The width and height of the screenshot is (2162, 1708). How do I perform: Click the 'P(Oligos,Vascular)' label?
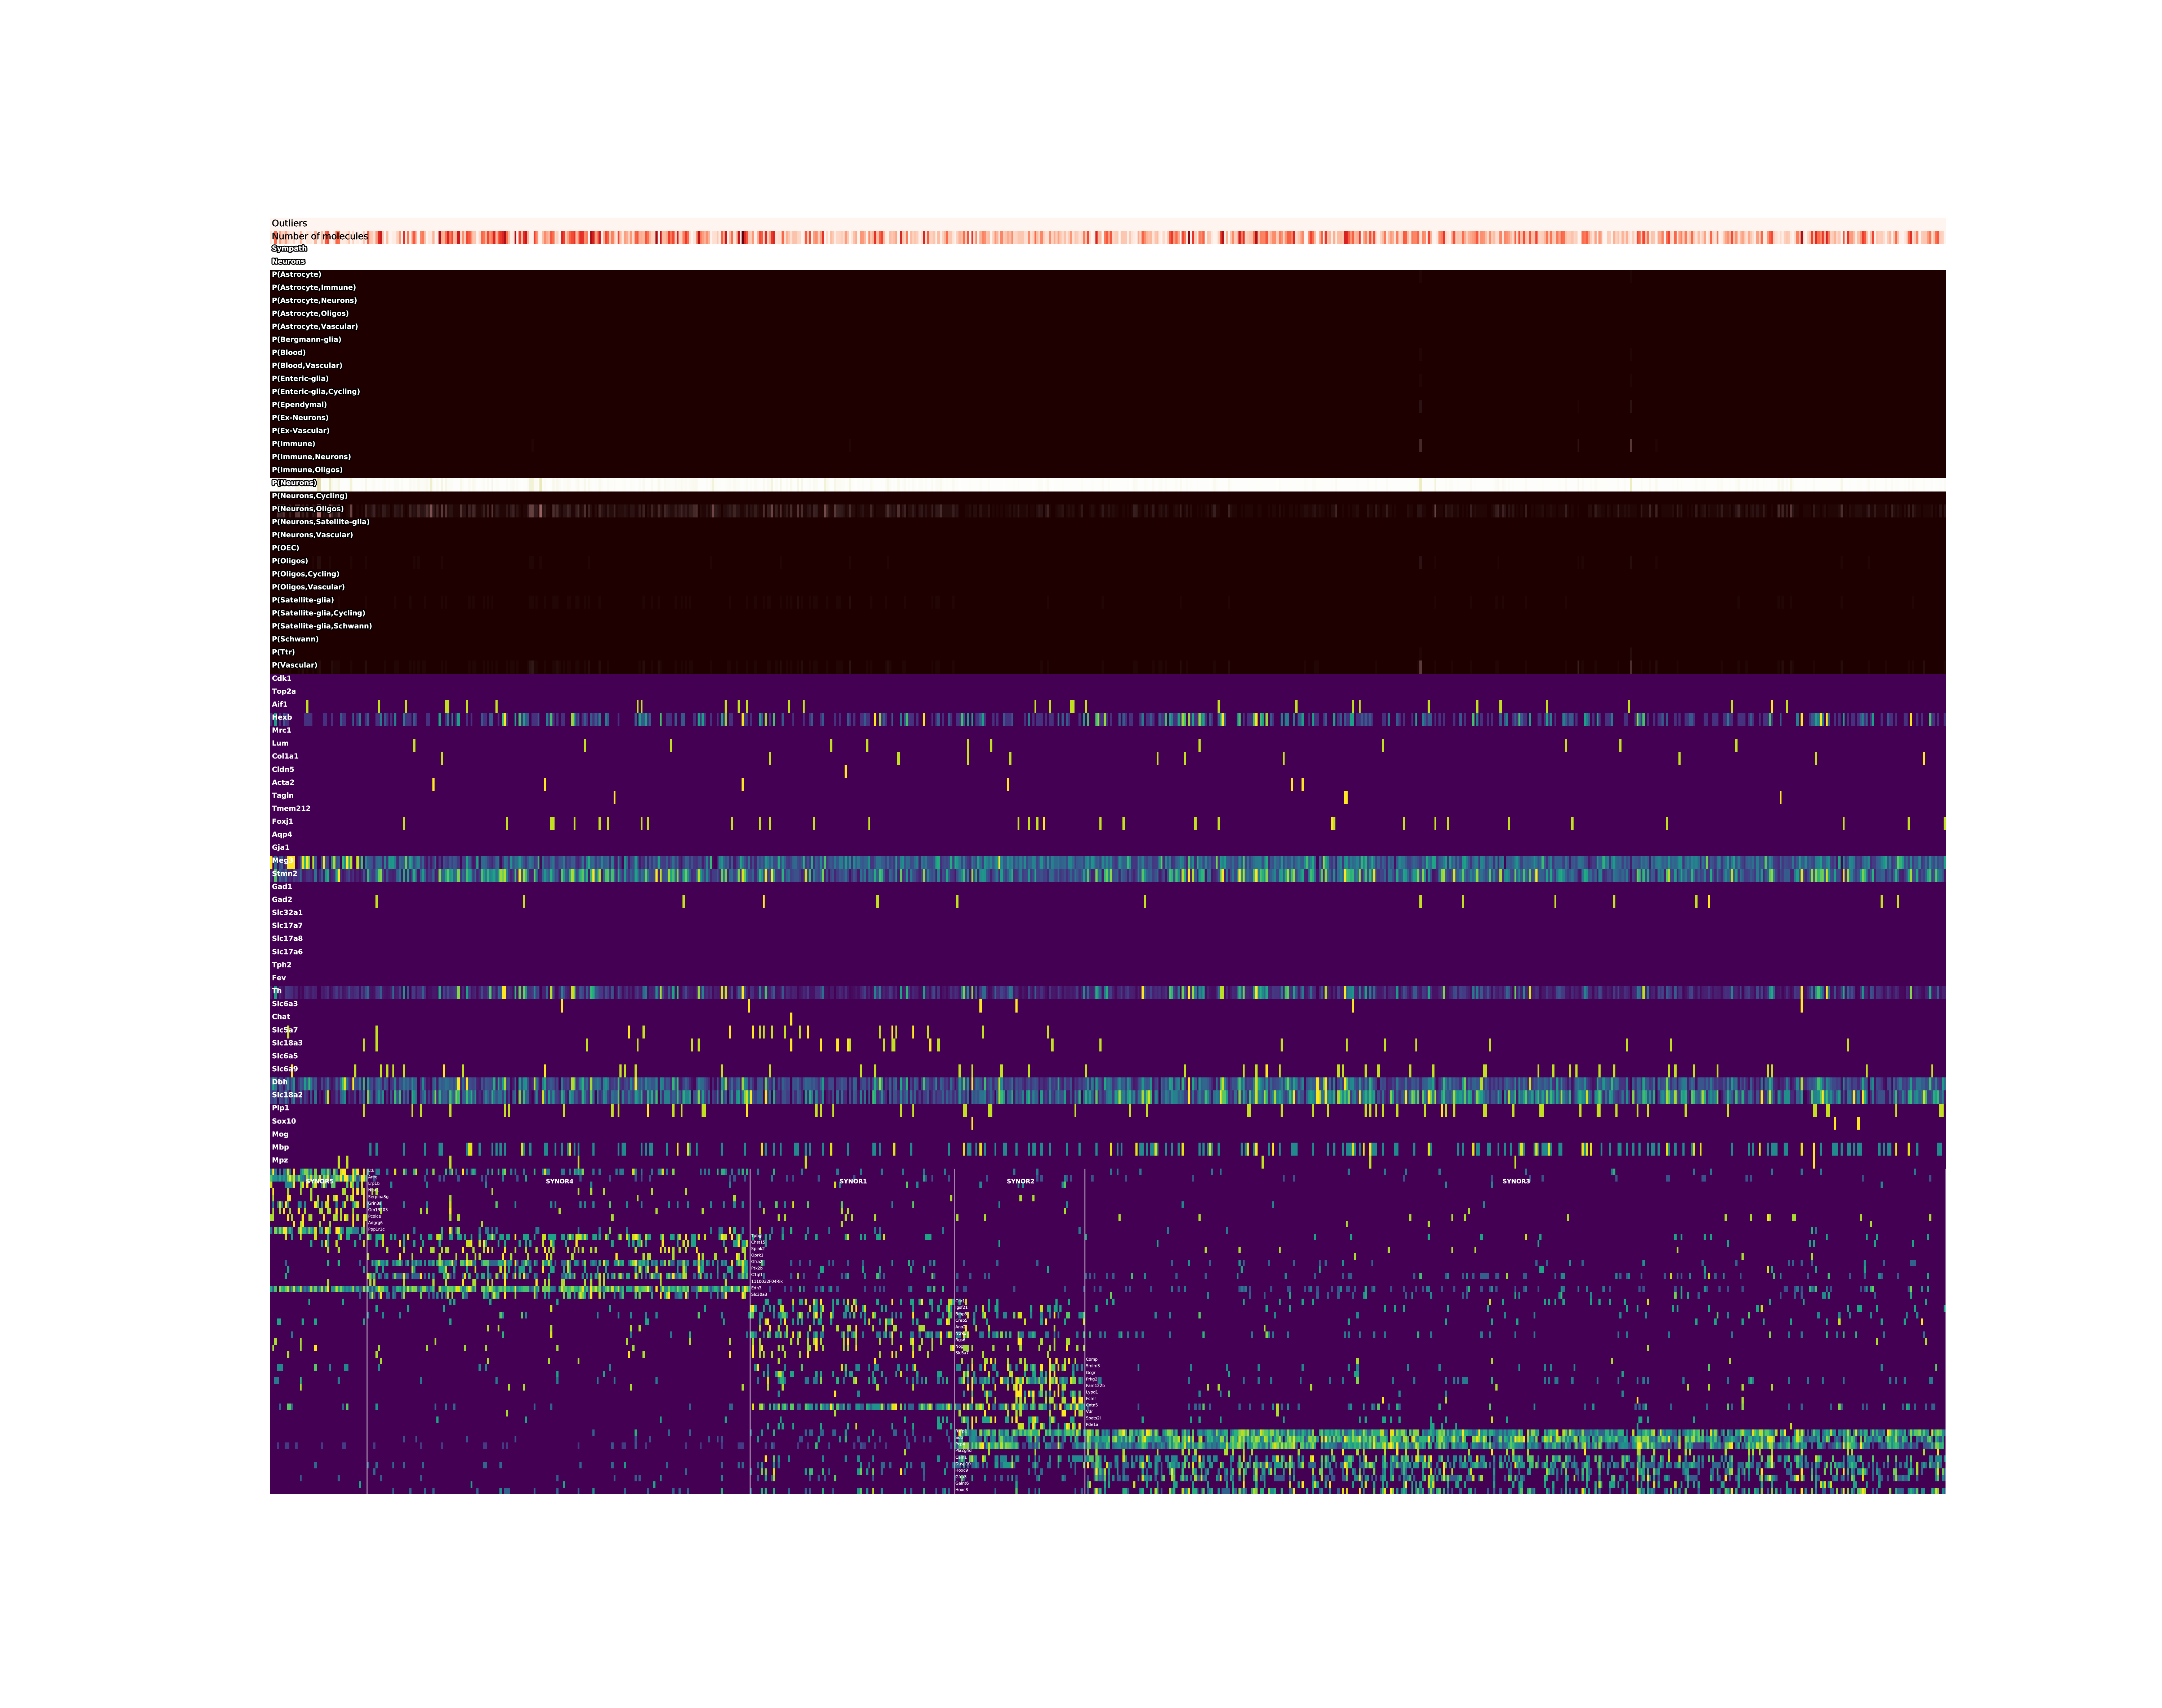tap(308, 587)
